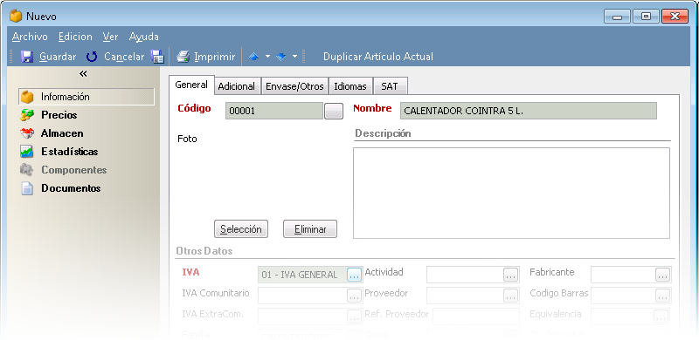699x340 pixels.
Task: Select Precios in the sidebar
Action: click(x=59, y=115)
